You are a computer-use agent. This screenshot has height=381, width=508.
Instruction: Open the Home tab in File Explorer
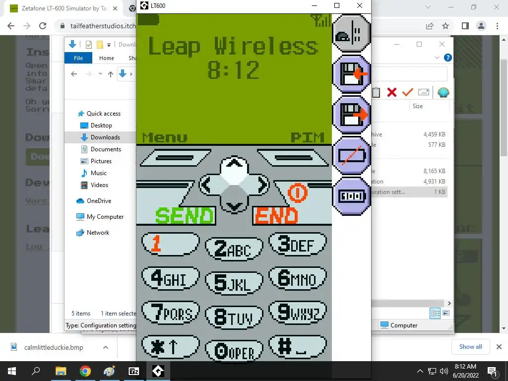(x=107, y=58)
